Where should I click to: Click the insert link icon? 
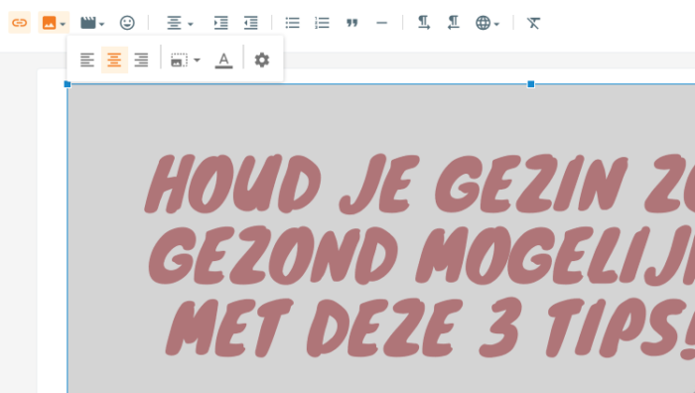coord(20,23)
